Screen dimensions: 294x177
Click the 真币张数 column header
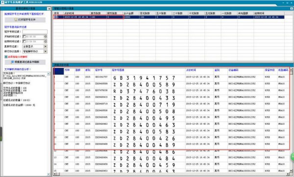pyautogui.click(x=98, y=14)
